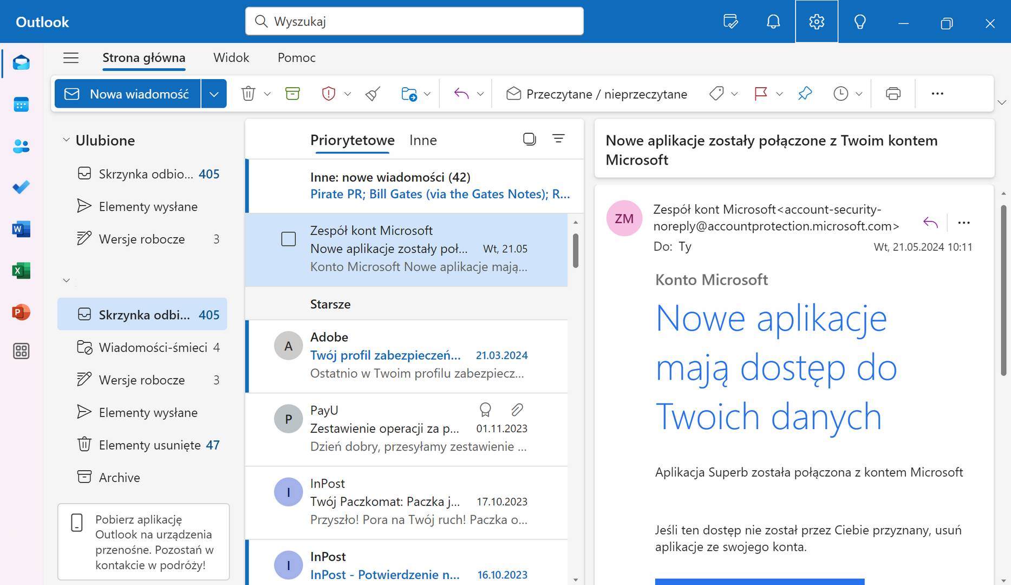Switch to the Widok tab
1011x585 pixels.
(x=231, y=57)
